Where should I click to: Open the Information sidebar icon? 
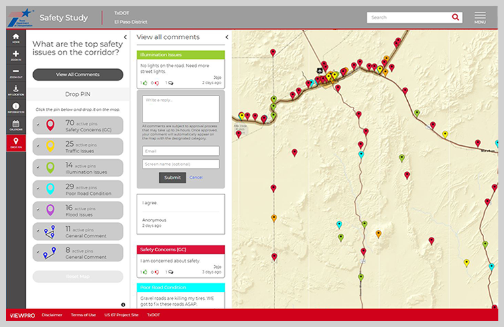(16, 107)
